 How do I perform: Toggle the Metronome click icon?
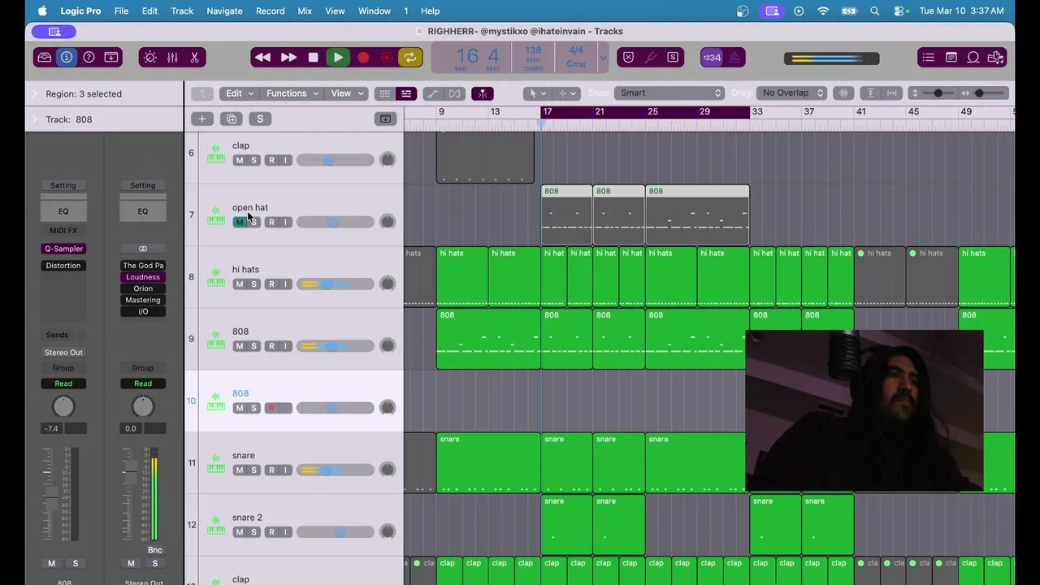coord(734,58)
